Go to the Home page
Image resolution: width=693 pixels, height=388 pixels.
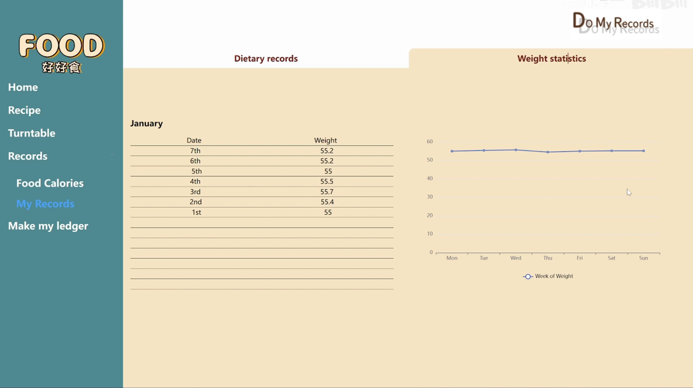pyautogui.click(x=23, y=87)
